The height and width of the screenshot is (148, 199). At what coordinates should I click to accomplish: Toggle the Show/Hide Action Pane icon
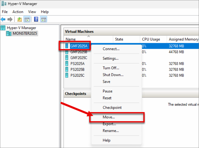coord(44,19)
